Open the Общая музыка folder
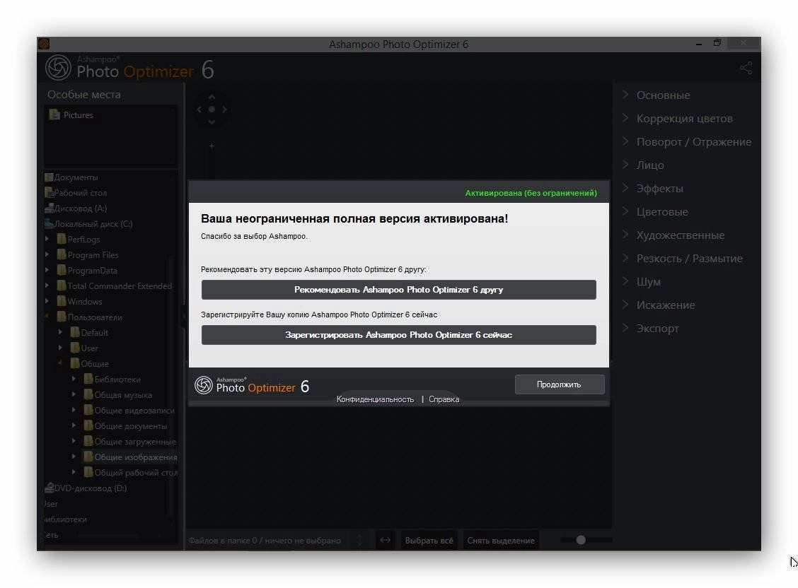This screenshot has width=798, height=588. pos(117,395)
